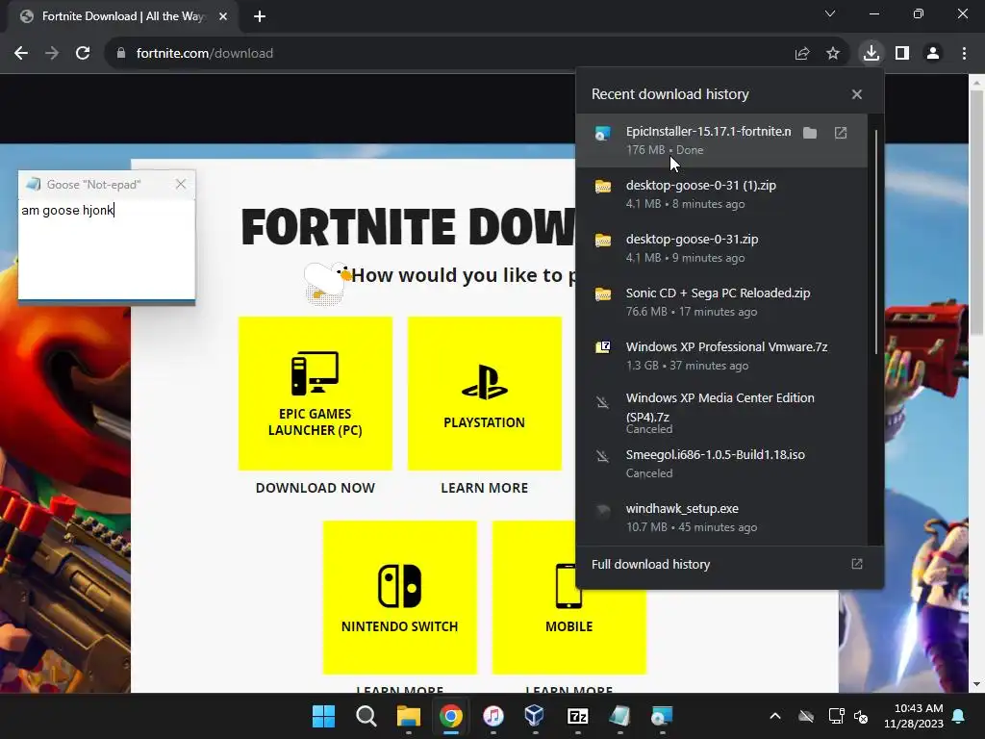Open 7-Zip from taskbar
The width and height of the screenshot is (985, 739).
577,716
